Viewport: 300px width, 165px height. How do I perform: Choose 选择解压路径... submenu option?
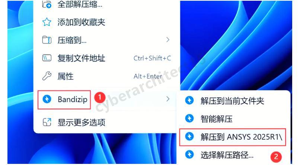[233, 155]
